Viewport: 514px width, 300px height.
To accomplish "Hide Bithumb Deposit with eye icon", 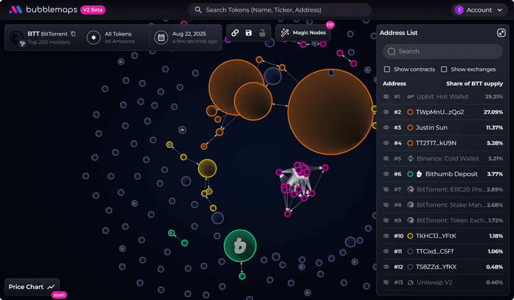I will click(386, 174).
